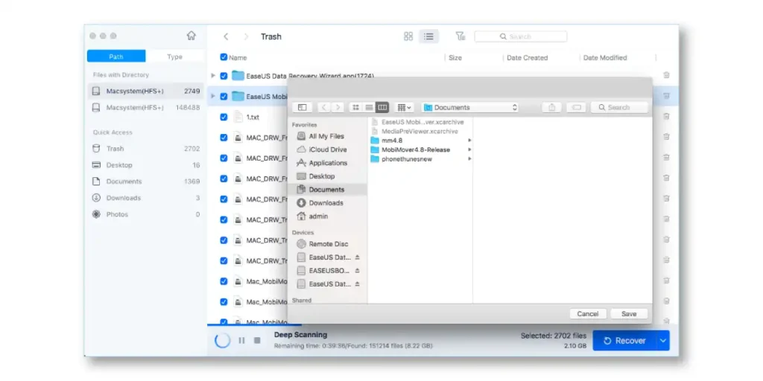Image resolution: width=763 pixels, height=381 pixels.
Task: Open Documents in Quick Access with 1369 files
Action: click(146, 182)
